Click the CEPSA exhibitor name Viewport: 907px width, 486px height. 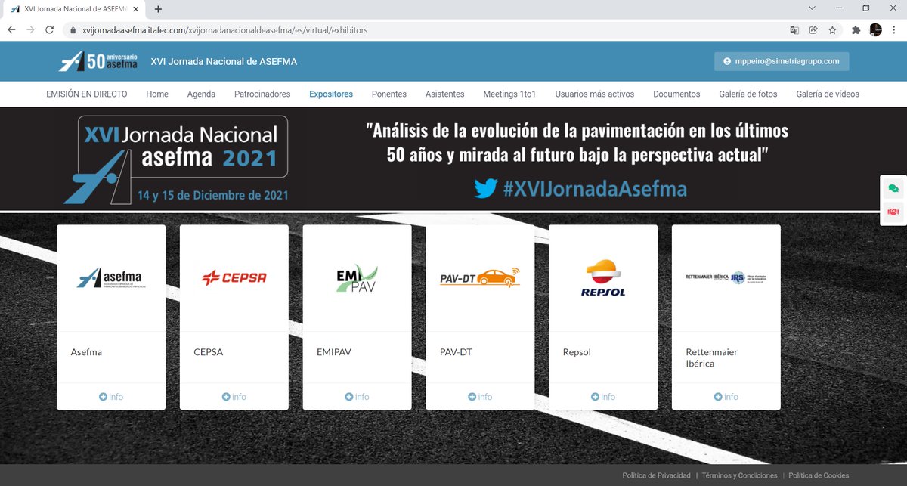[209, 352]
